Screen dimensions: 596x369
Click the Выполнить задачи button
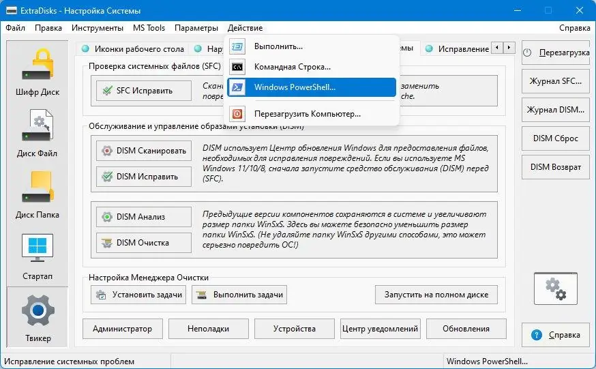pyautogui.click(x=239, y=295)
